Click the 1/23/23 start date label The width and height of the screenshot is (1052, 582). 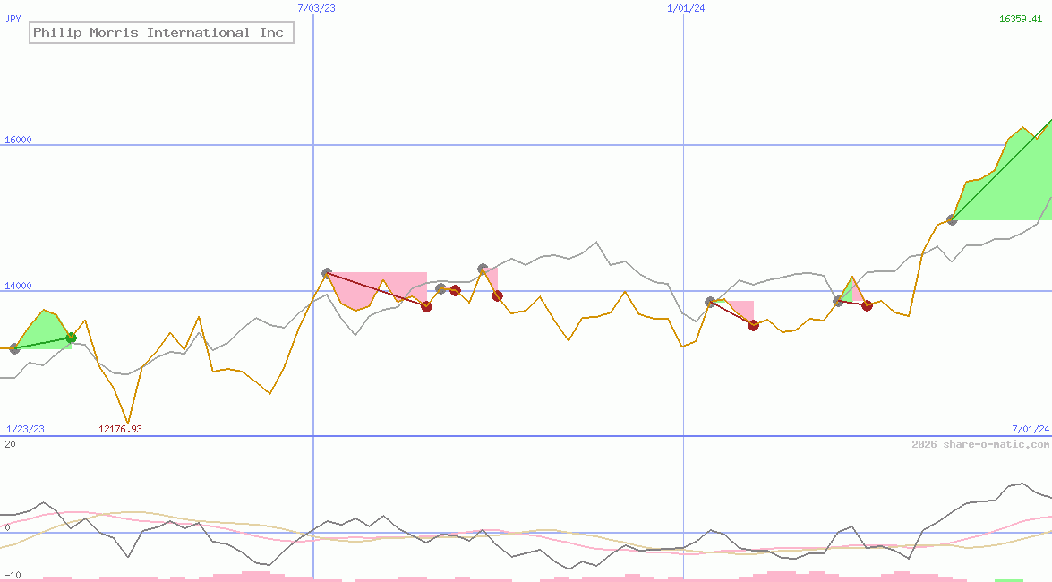[x=24, y=429]
